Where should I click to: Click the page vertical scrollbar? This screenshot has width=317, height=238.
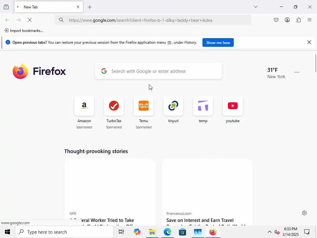click(x=315, y=63)
